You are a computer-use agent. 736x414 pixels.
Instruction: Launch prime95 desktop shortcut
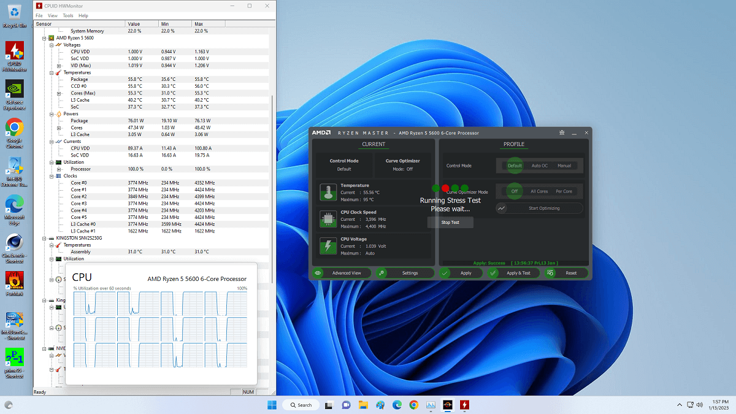pyautogui.click(x=15, y=364)
